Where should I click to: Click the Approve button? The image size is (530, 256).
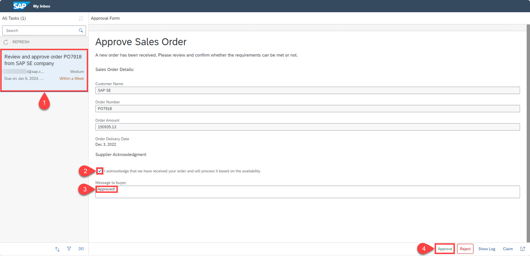[x=445, y=249]
